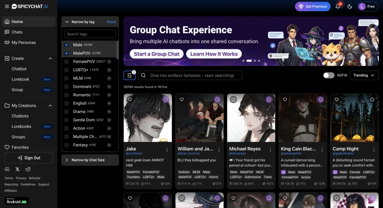The image size is (383, 208).
Task: Select the first banner carousel dot
Action: pos(243,61)
